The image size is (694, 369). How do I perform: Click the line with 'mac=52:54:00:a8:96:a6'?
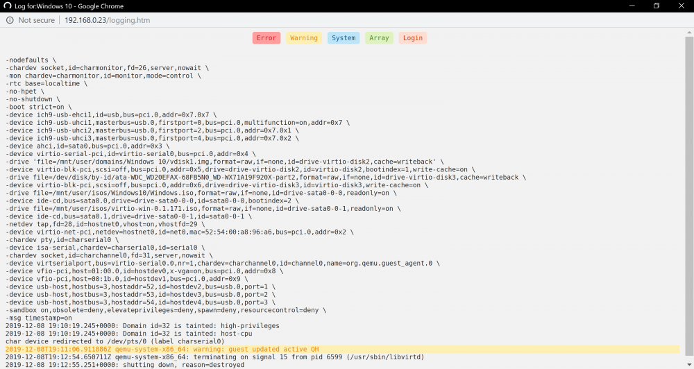coord(179,232)
